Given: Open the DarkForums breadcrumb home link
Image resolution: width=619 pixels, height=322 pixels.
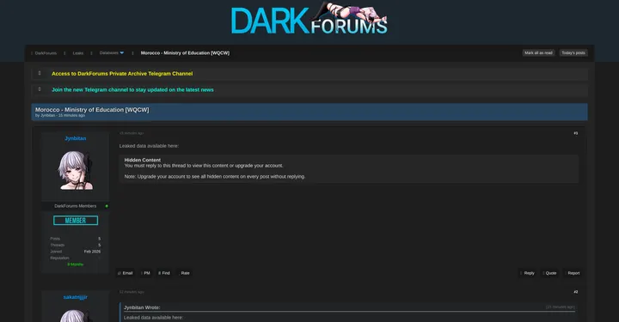Looking at the screenshot, I should click(46, 53).
